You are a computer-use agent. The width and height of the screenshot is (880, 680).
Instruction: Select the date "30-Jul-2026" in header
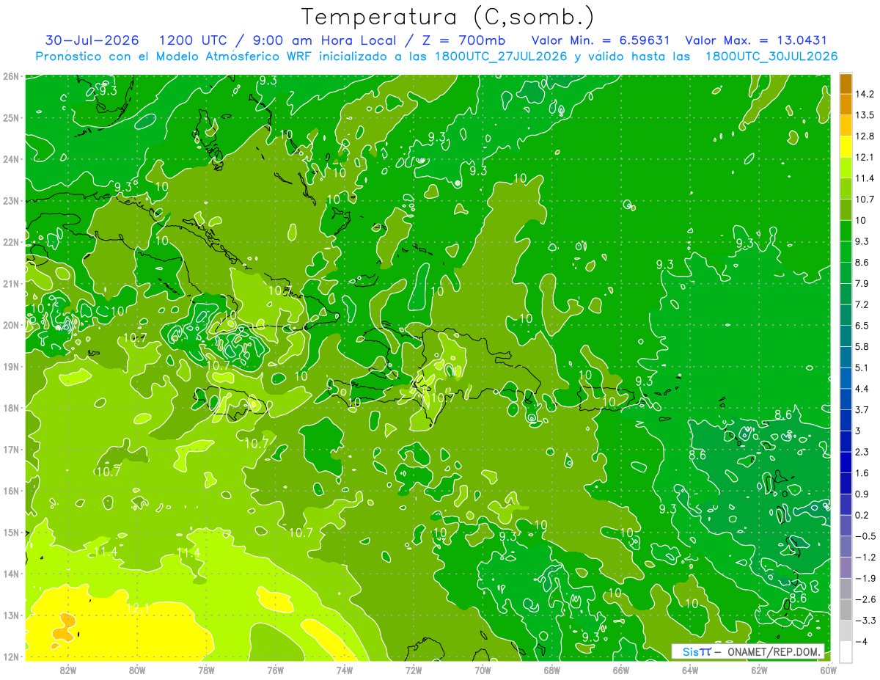click(92, 40)
